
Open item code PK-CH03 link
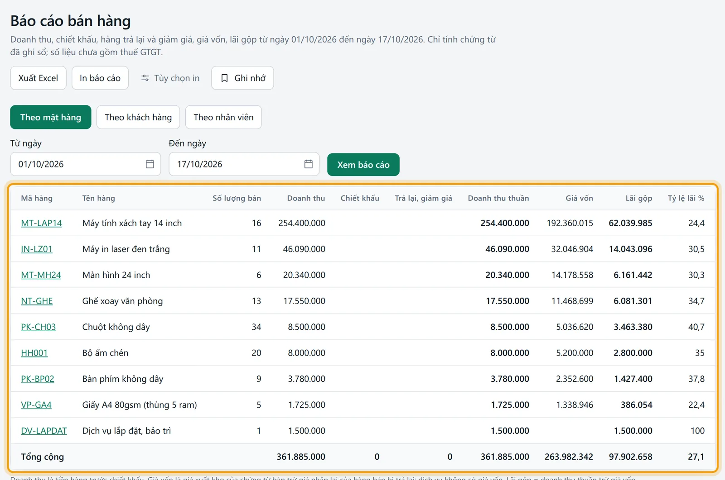[39, 327]
